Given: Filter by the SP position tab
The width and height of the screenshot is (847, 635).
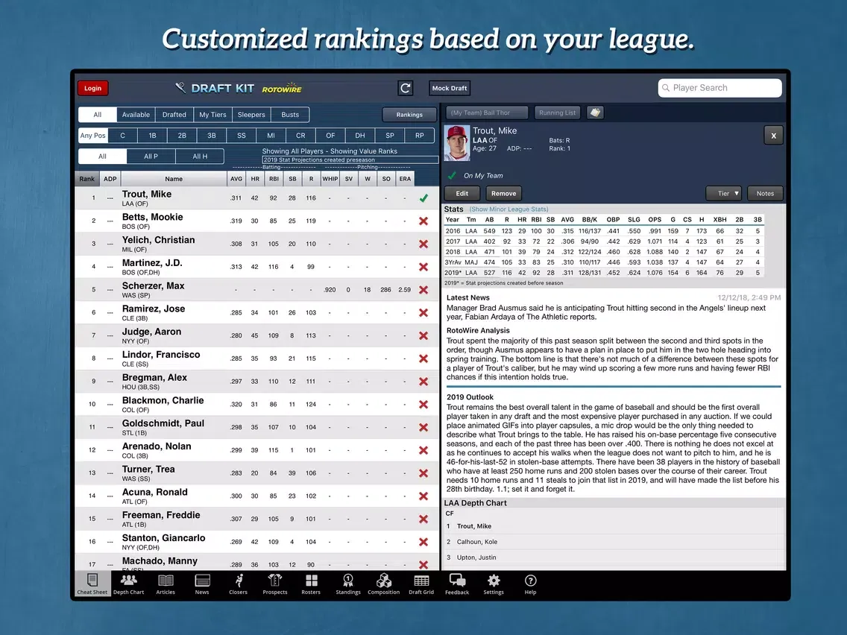Looking at the screenshot, I should pyautogui.click(x=390, y=136).
